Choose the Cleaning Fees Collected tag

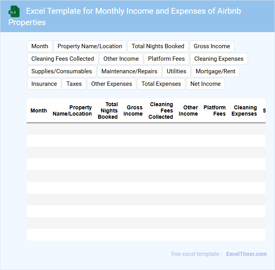click(x=63, y=59)
